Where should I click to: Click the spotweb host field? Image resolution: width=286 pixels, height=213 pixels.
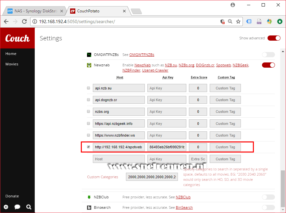pos(119,147)
